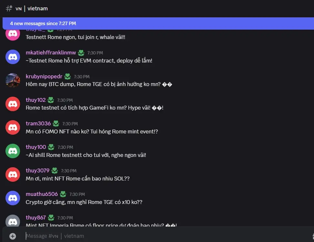Open the username mkatiehffranklinmw
Viewport: 314px width, 242px height.
[51, 53]
